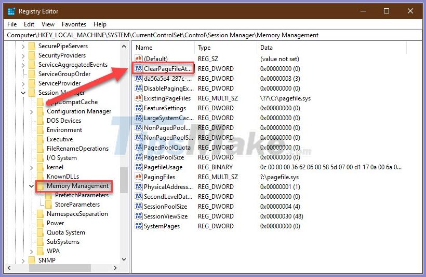Viewport: 426px width, 277px height.
Task: Click the SessionViewSize DWORD icon
Action: 139,216
